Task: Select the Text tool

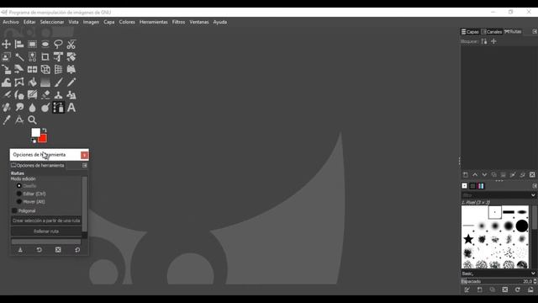Action: click(x=71, y=108)
